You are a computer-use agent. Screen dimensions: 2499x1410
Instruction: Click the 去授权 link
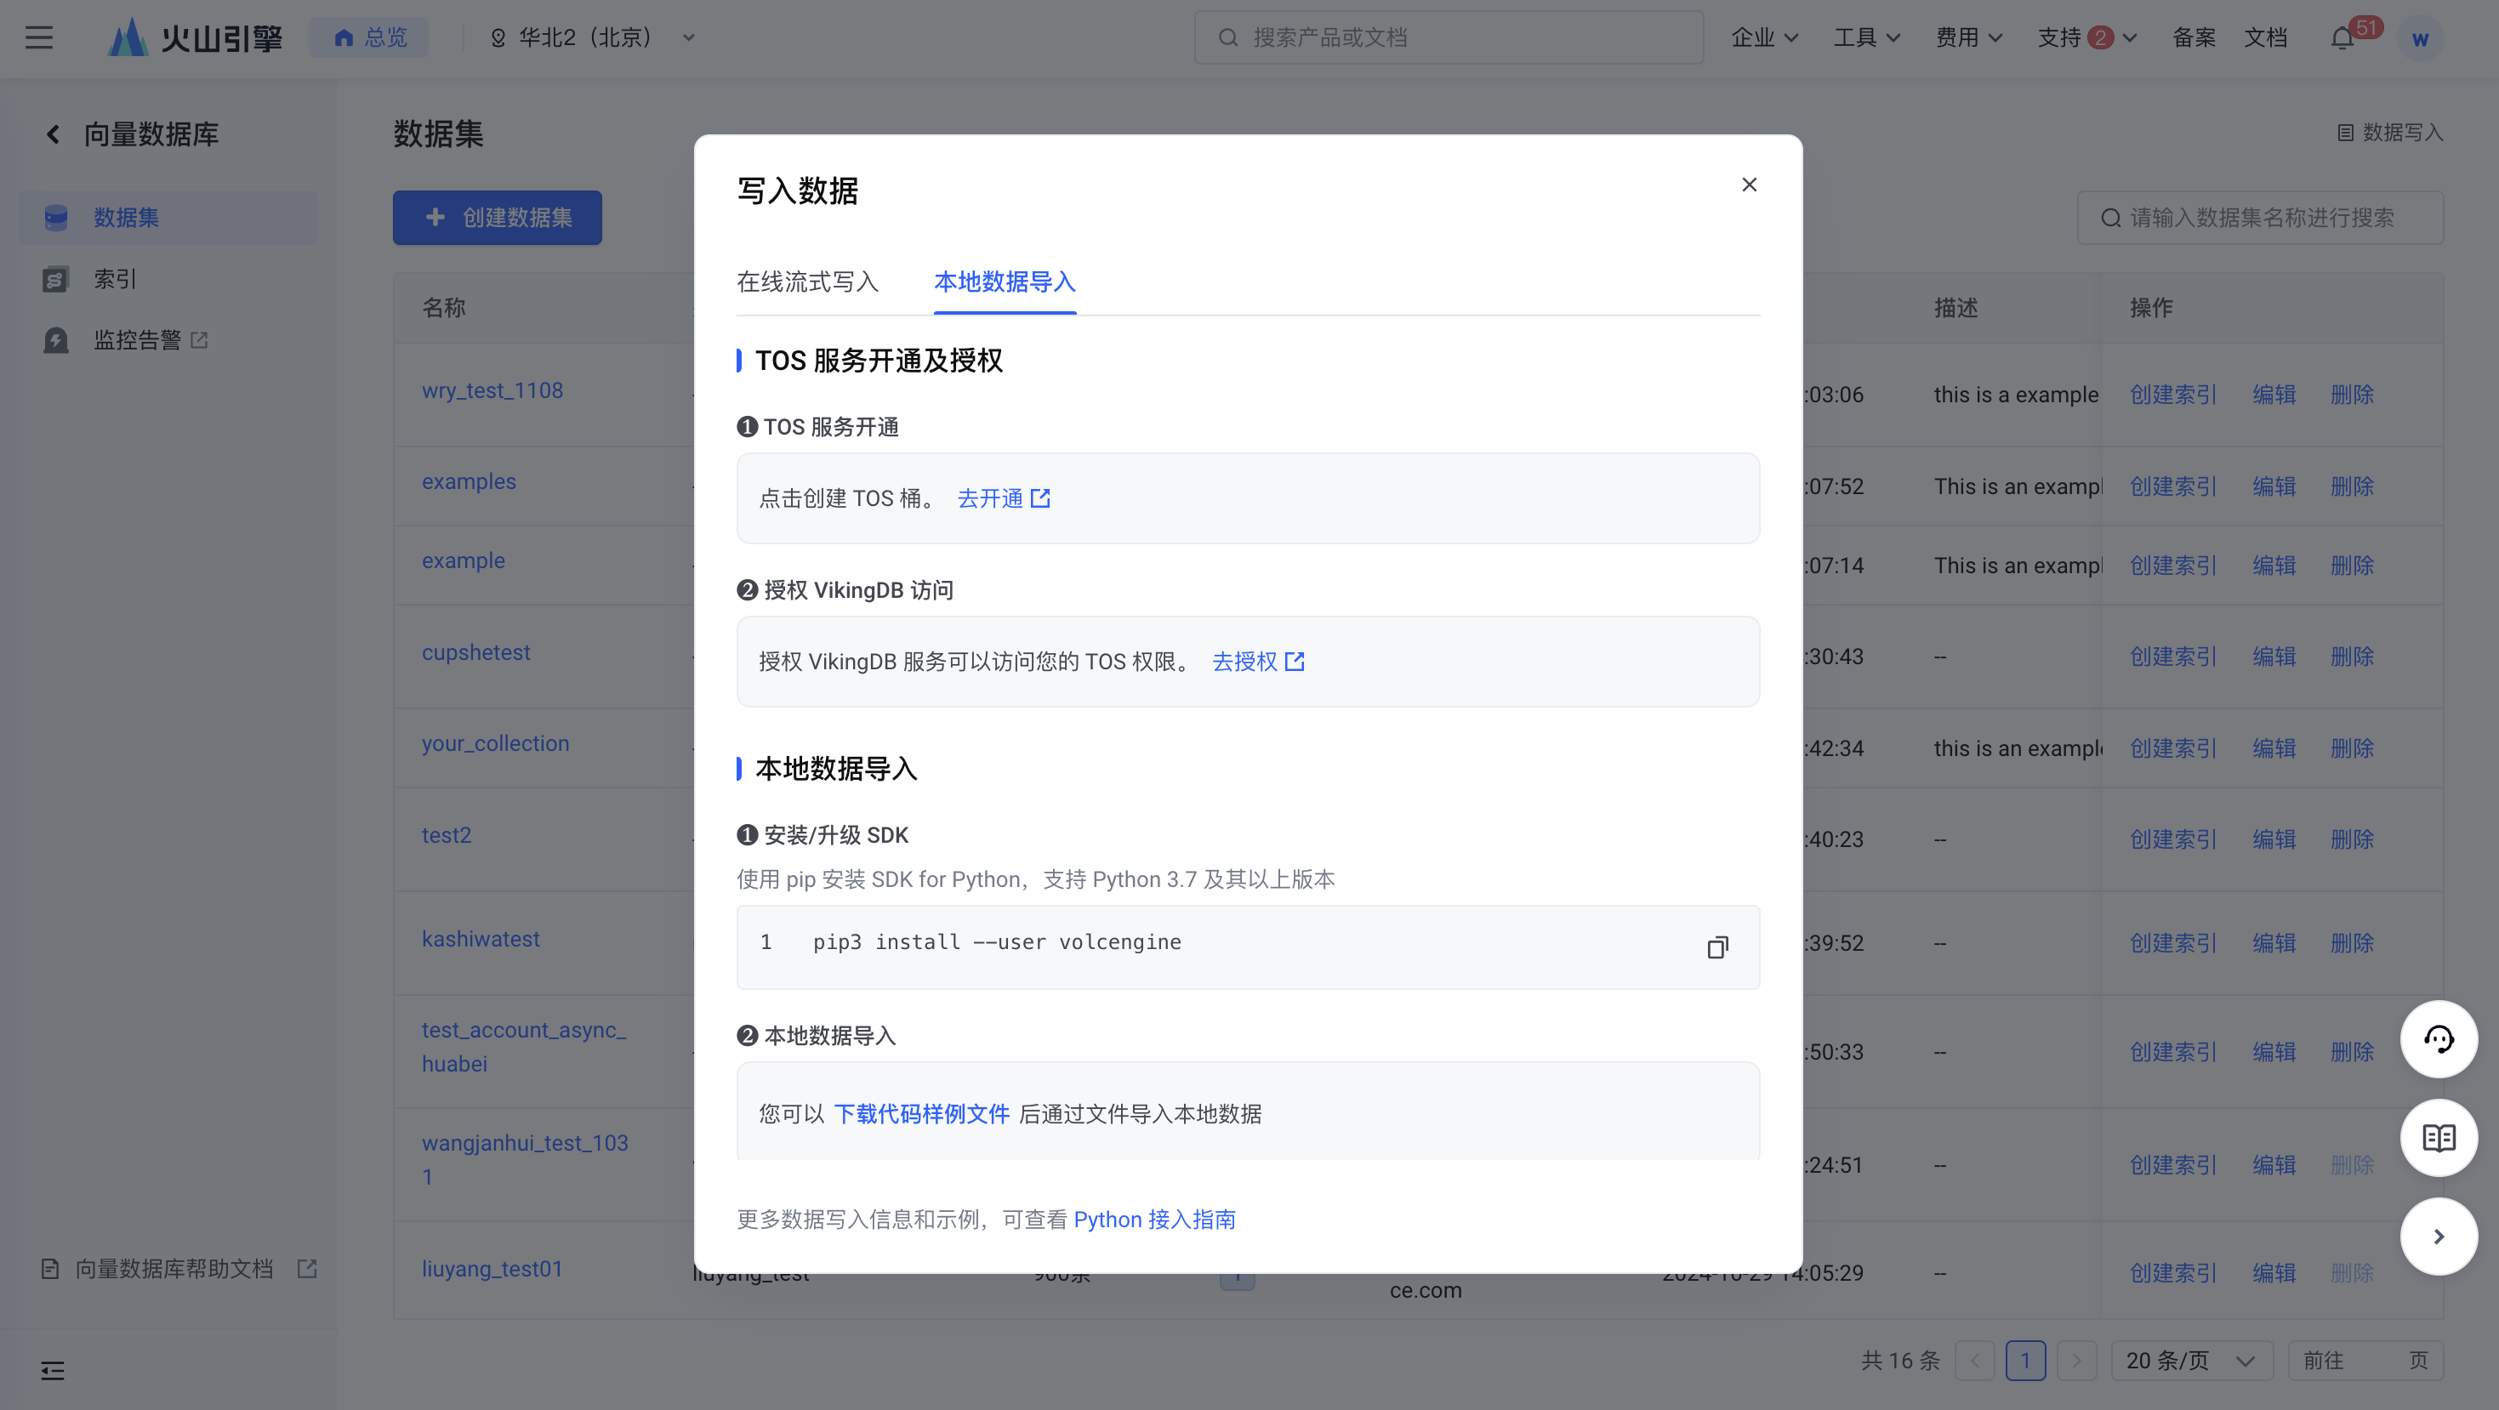(1257, 662)
